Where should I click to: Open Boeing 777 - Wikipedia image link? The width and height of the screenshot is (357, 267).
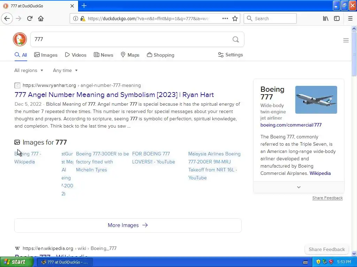tap(28, 158)
